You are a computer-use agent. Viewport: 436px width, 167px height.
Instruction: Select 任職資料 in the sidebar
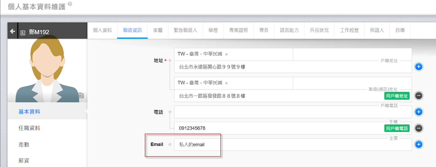[x=29, y=128]
